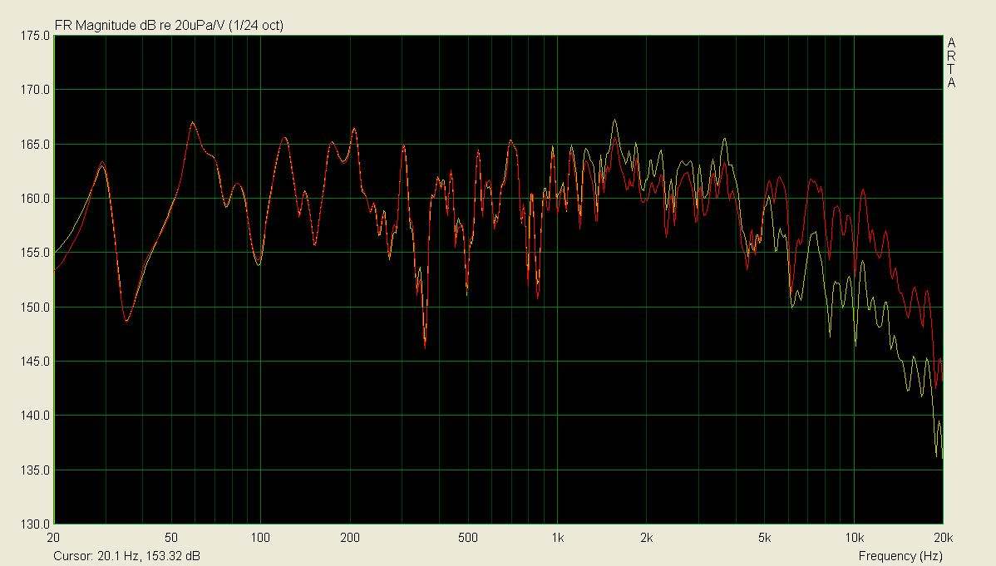Image resolution: width=996 pixels, height=566 pixels.
Task: Click the 100 Hz x-axis tick label
Action: pyautogui.click(x=261, y=536)
